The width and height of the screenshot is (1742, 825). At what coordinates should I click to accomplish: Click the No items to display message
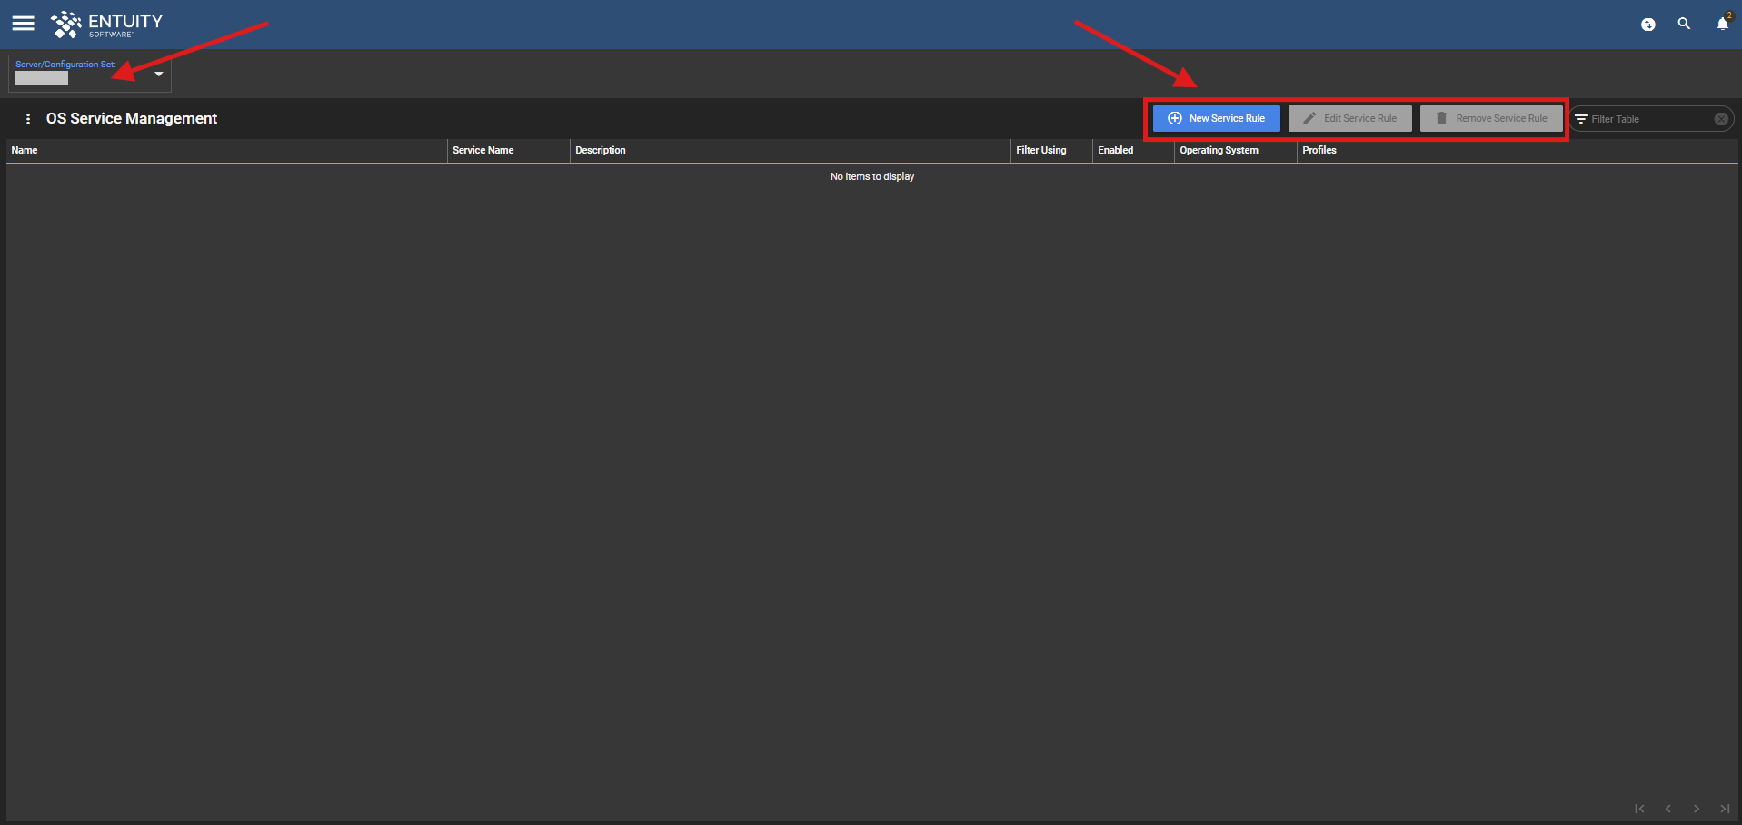(x=872, y=177)
